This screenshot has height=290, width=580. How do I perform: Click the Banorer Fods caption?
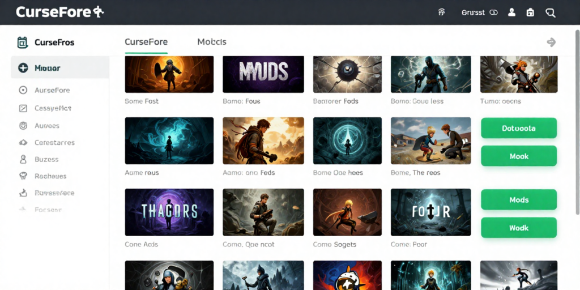(335, 101)
